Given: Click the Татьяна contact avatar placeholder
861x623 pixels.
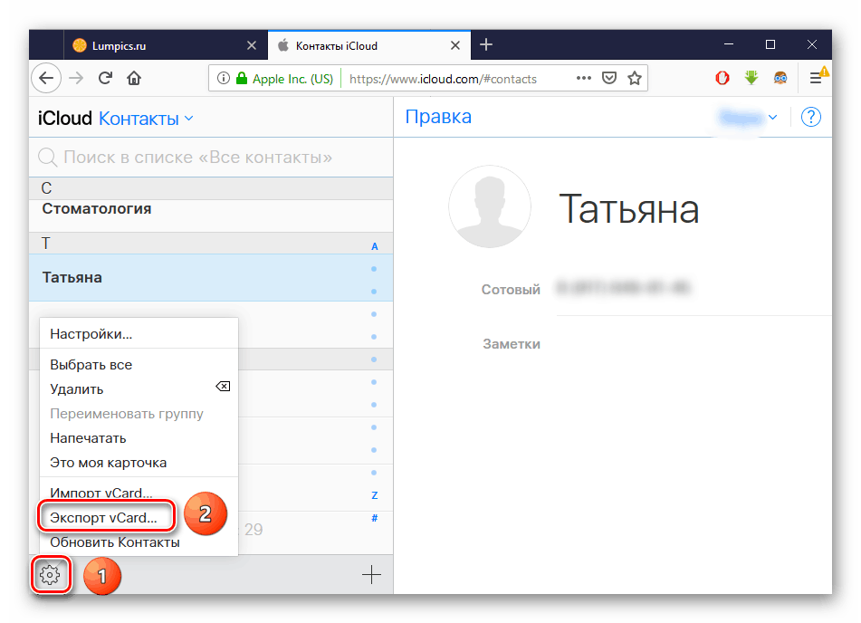Looking at the screenshot, I should click(490, 206).
